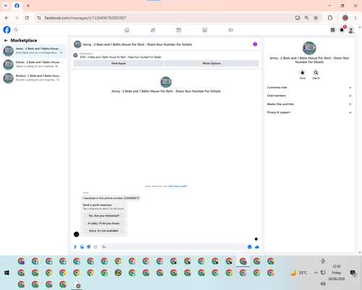Mute the conversation with bell icon
Viewport: 362px width, 290px height.
303,72
